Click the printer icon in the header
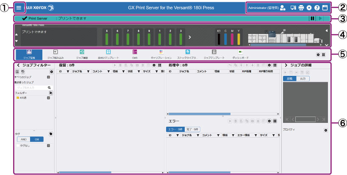347x175 pixels. pyautogui.click(x=301, y=8)
